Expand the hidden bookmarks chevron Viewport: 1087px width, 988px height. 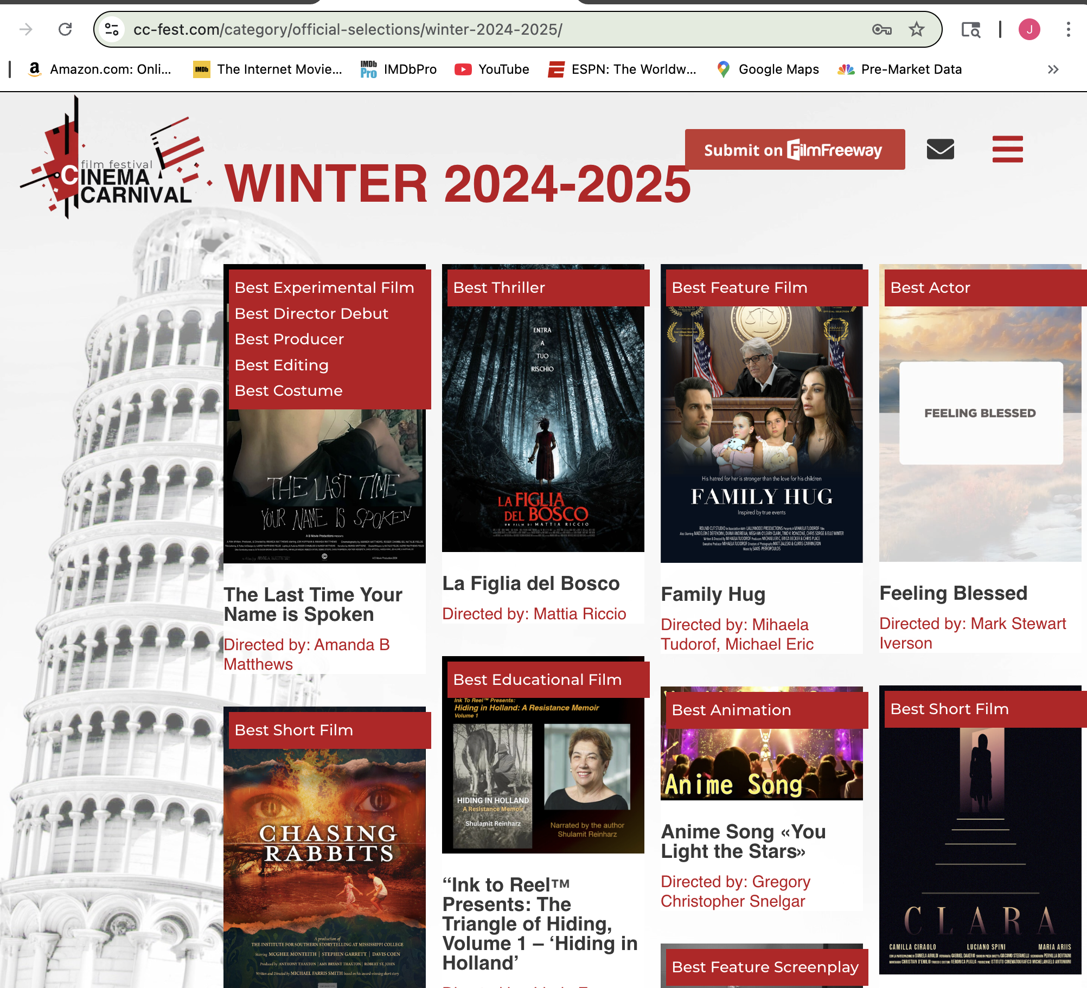pyautogui.click(x=1053, y=69)
